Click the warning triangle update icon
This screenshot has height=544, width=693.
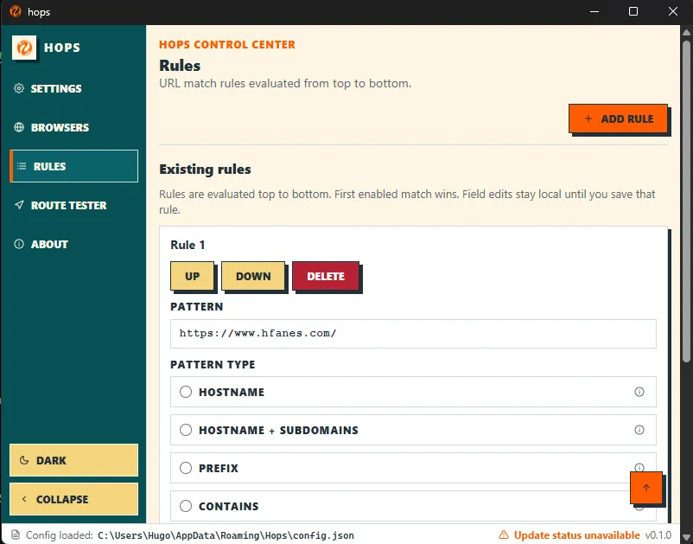[504, 534]
